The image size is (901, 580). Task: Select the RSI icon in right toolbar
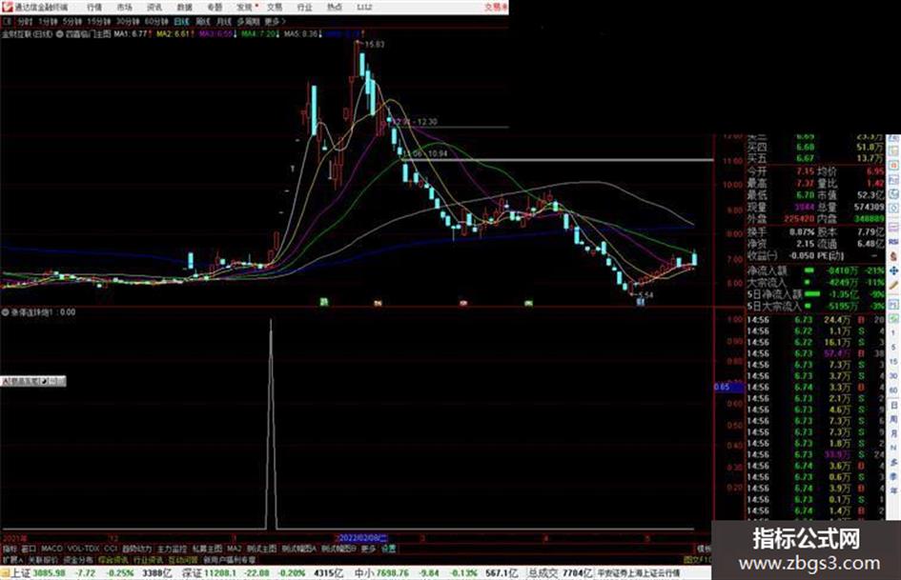pos(893,242)
